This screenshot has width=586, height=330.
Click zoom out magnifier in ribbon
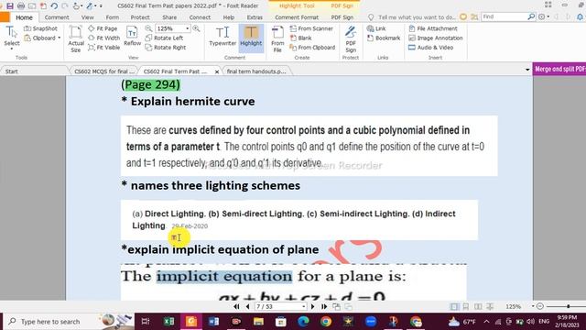(x=148, y=28)
